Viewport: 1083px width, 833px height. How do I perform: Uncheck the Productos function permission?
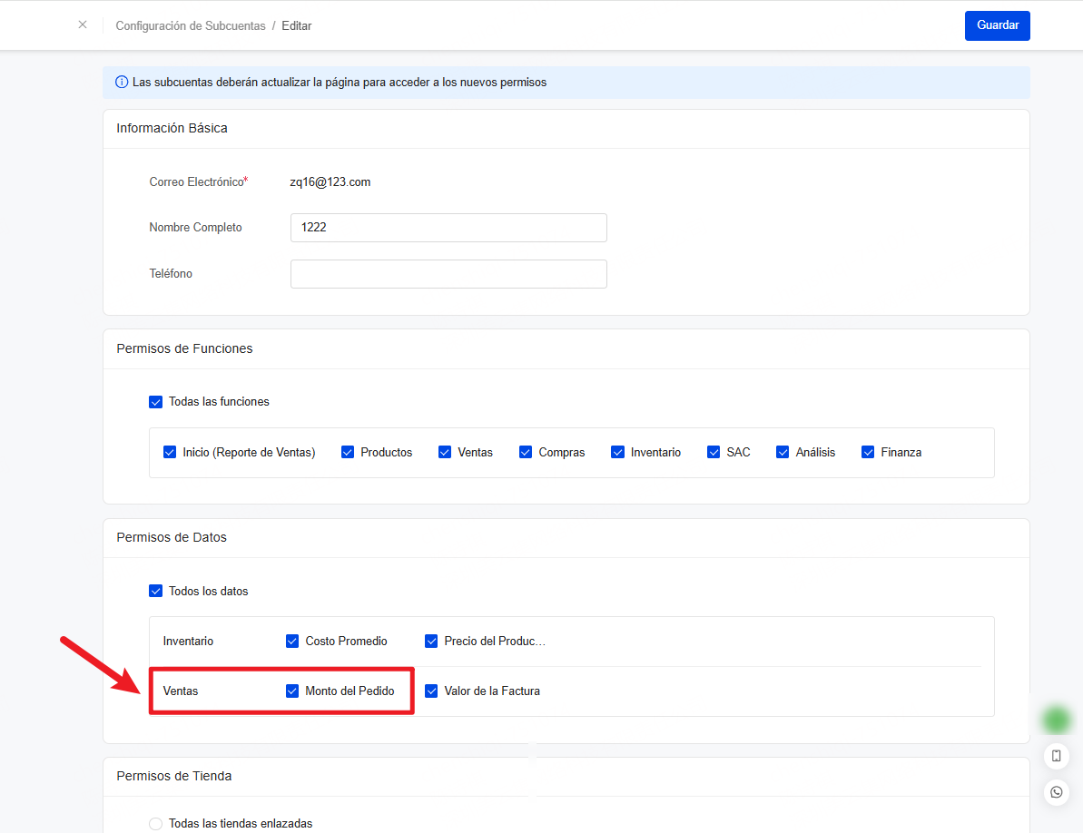coord(348,452)
